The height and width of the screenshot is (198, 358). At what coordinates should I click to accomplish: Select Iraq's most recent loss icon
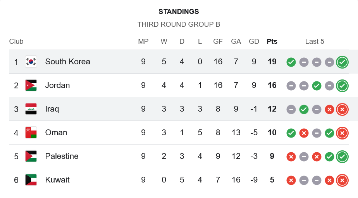pyautogui.click(x=342, y=109)
